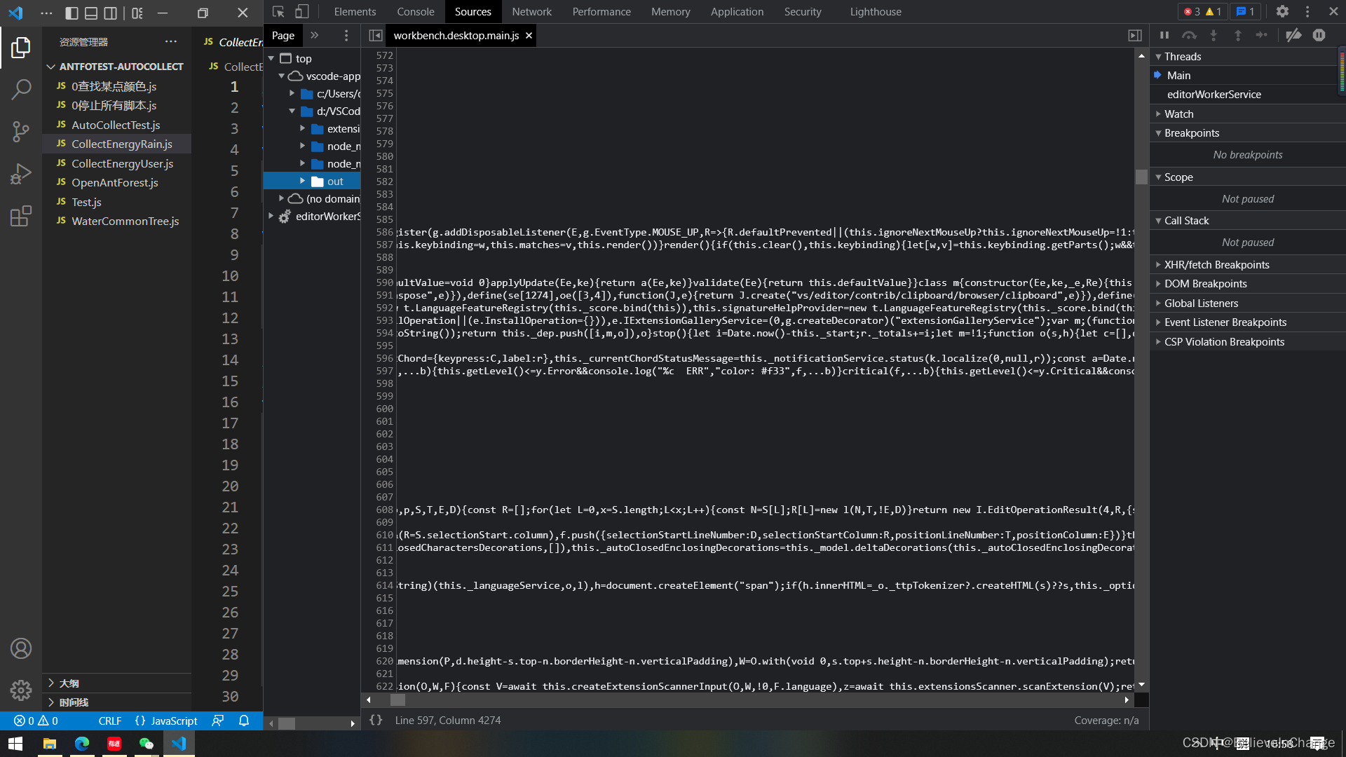
Task: Open the notifications bell in status bar
Action: click(243, 721)
